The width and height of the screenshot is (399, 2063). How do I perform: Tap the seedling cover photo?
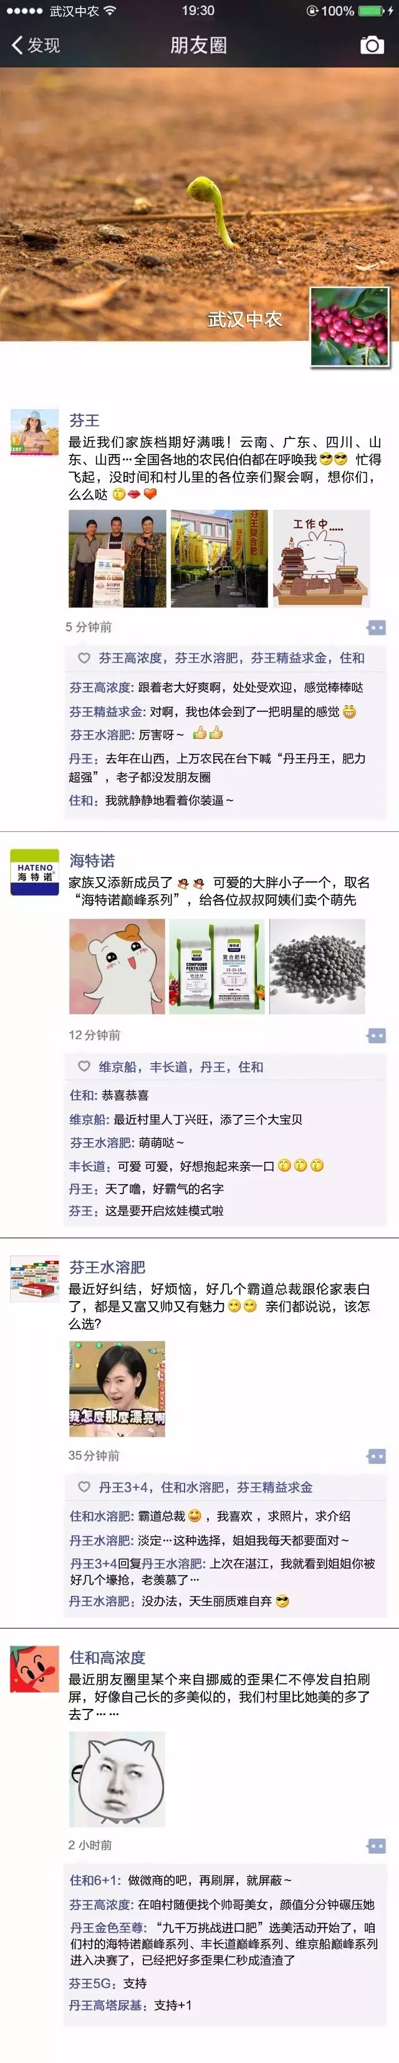click(199, 204)
